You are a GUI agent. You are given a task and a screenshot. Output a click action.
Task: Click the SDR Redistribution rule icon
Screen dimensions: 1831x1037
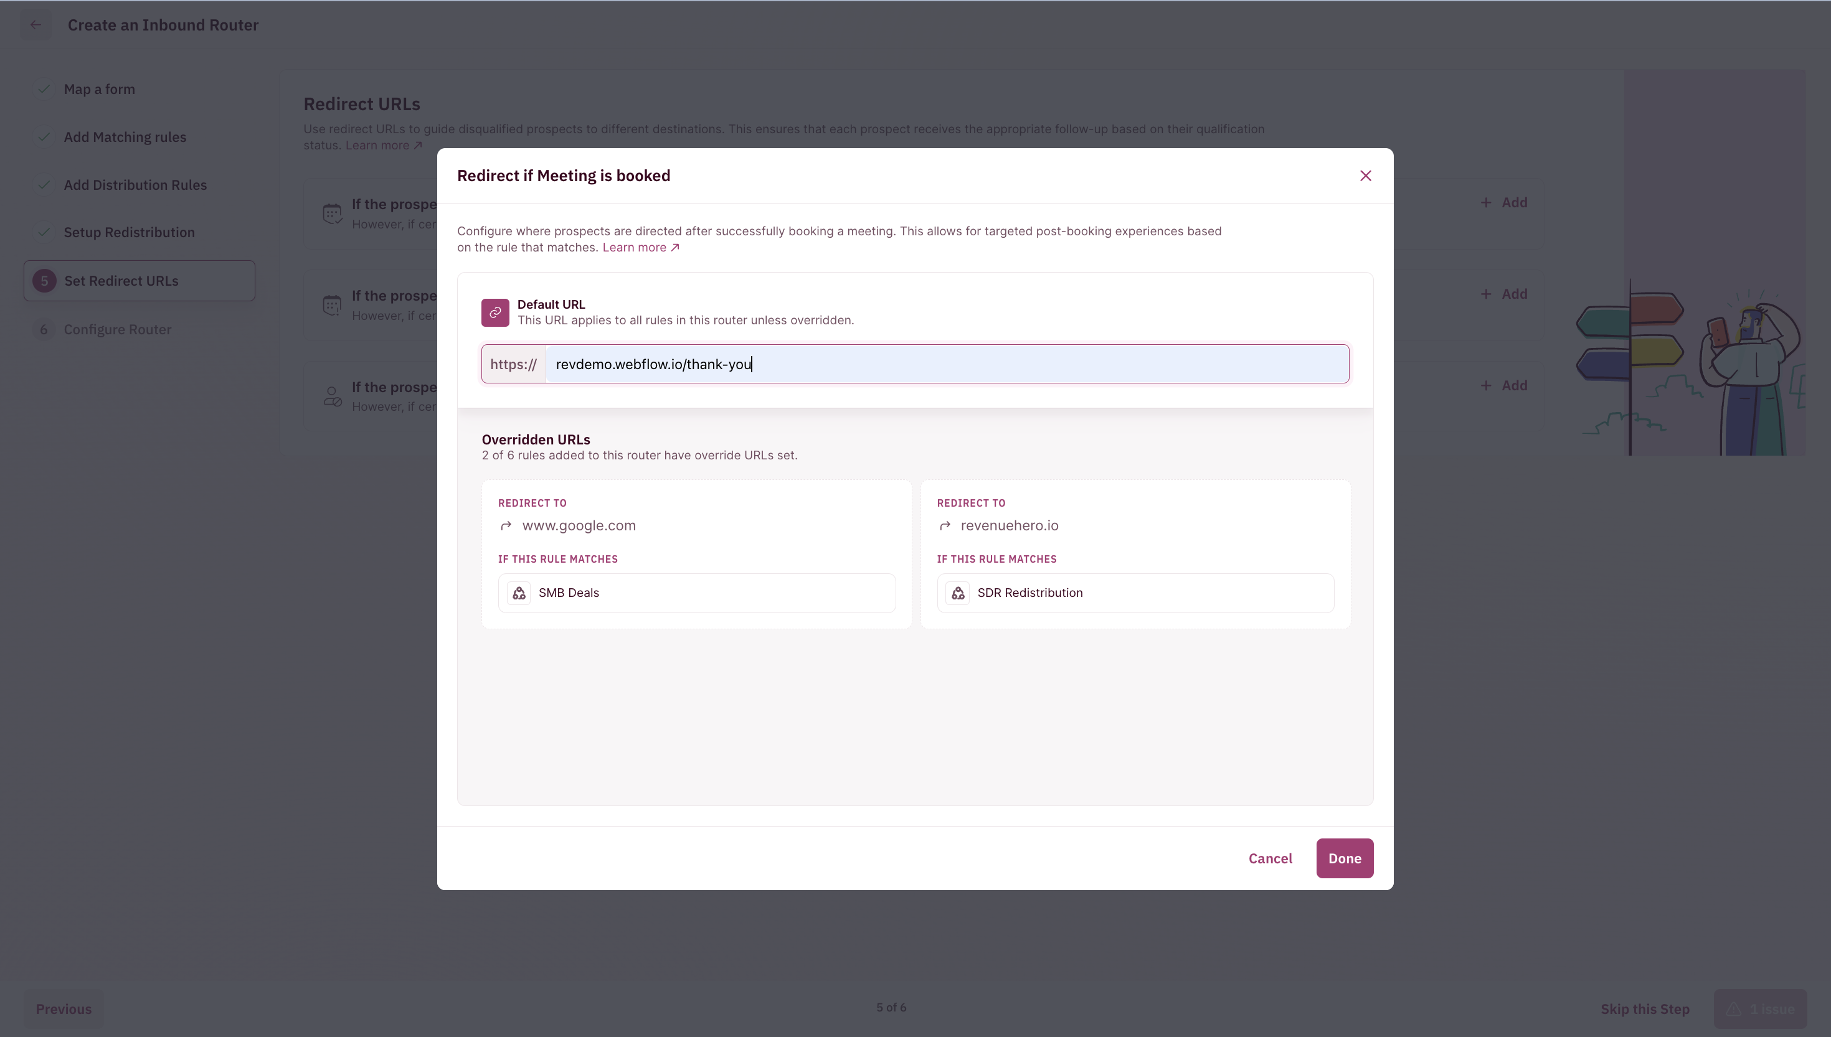[x=957, y=593]
